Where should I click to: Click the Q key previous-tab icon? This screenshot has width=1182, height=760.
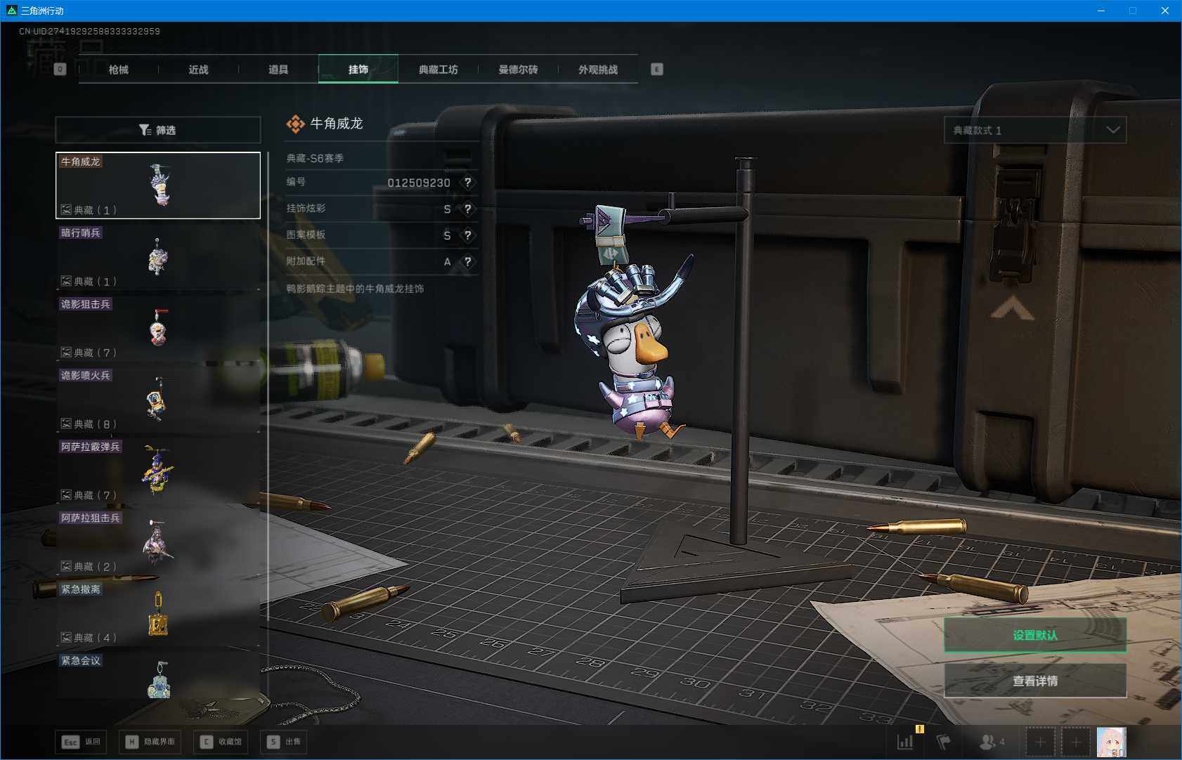[60, 69]
